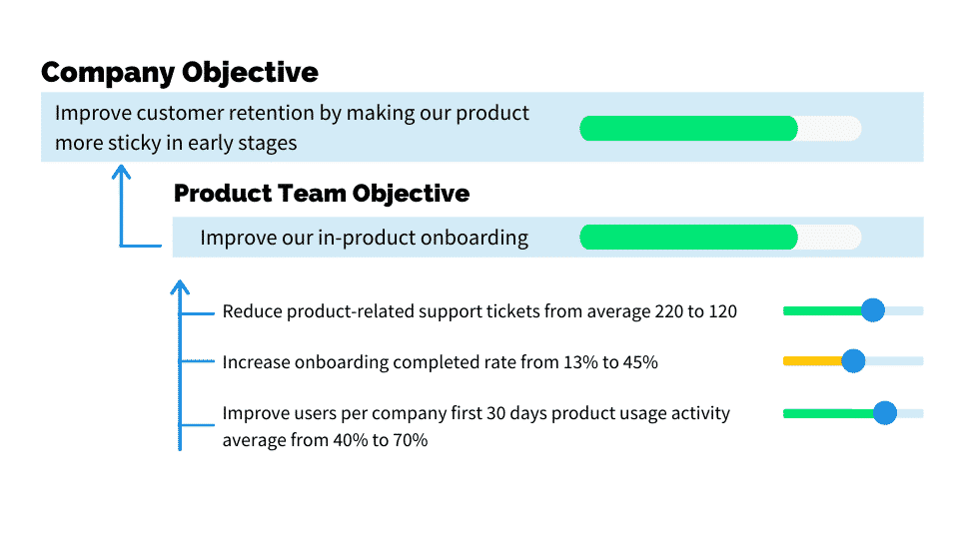The width and height of the screenshot is (959, 539).
Task: Select the Product Team Objective heading
Action: [322, 193]
